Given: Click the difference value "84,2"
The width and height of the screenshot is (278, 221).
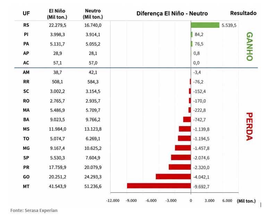Looking at the screenshot, I should [x=199, y=34].
